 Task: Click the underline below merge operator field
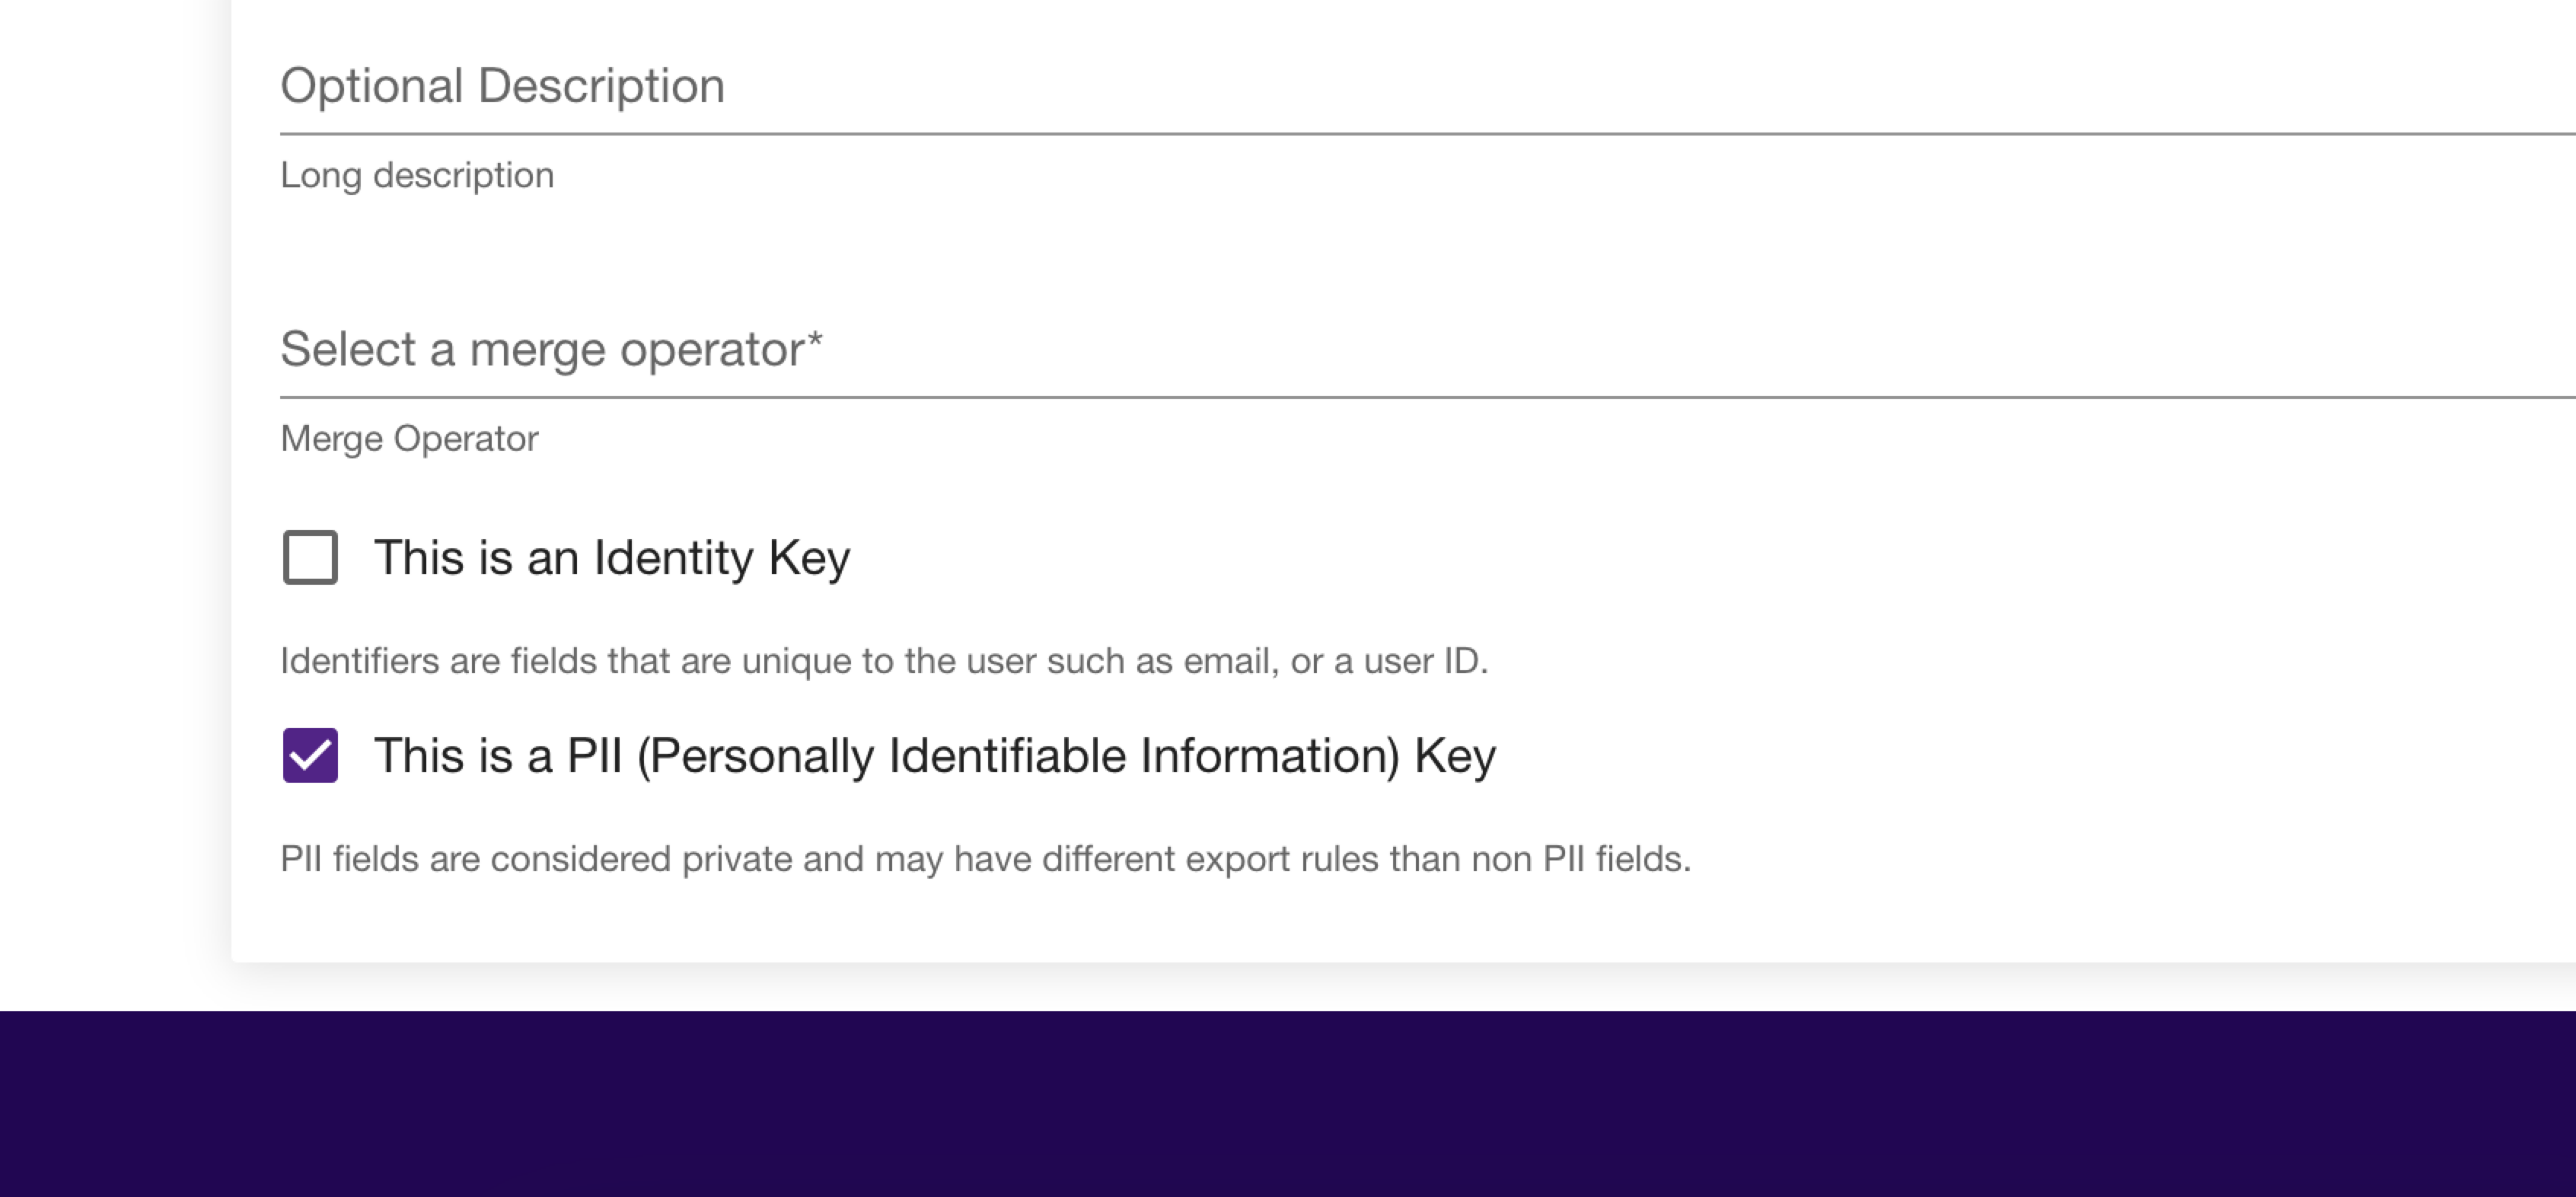coord(1428,397)
